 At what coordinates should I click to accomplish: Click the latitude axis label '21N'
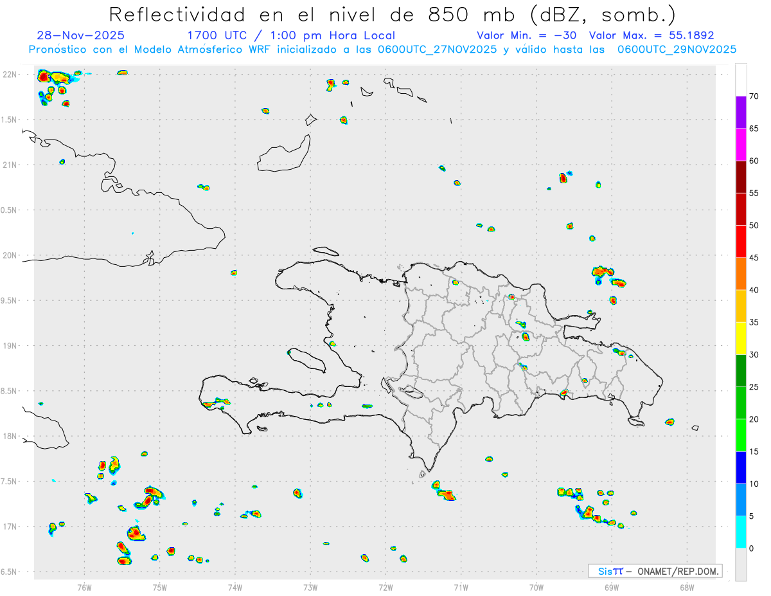pos(10,165)
